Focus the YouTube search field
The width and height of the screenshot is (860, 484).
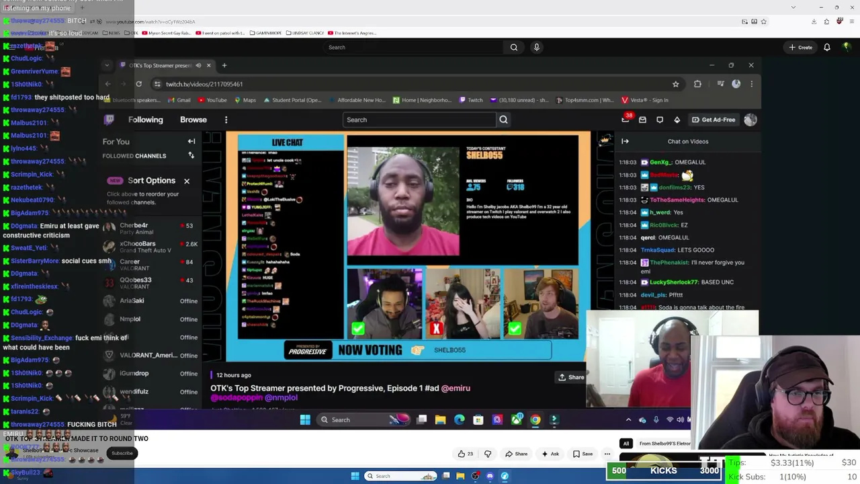(x=413, y=47)
